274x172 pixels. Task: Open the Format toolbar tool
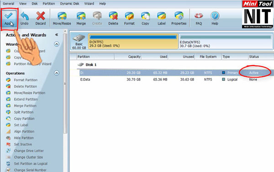tap(129, 18)
